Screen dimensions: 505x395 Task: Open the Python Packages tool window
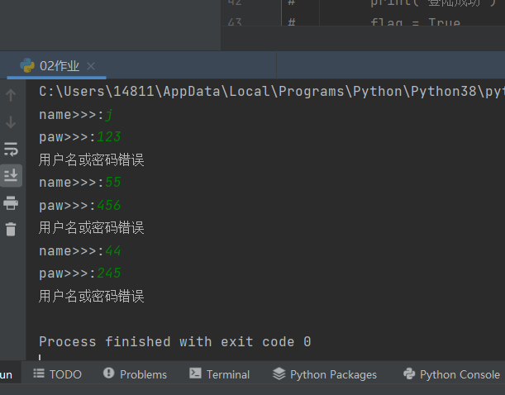click(325, 374)
